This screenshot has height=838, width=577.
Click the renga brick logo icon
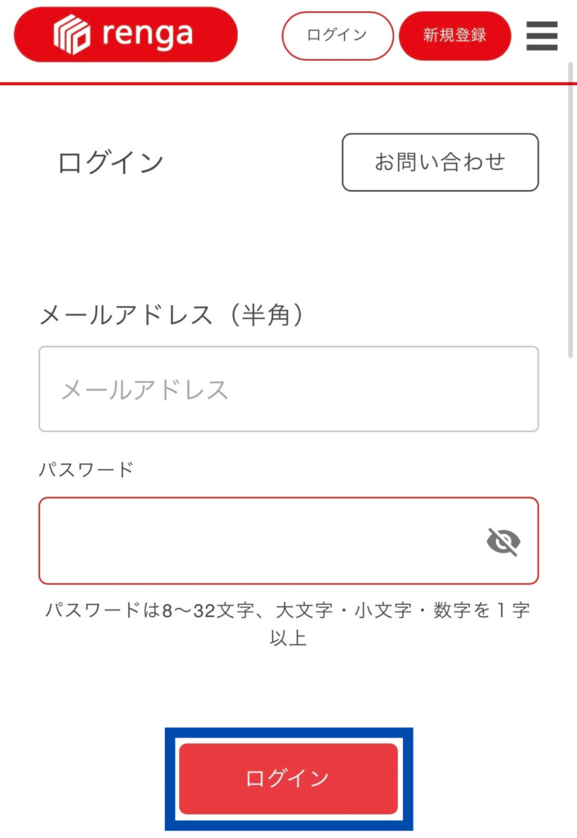tap(72, 35)
